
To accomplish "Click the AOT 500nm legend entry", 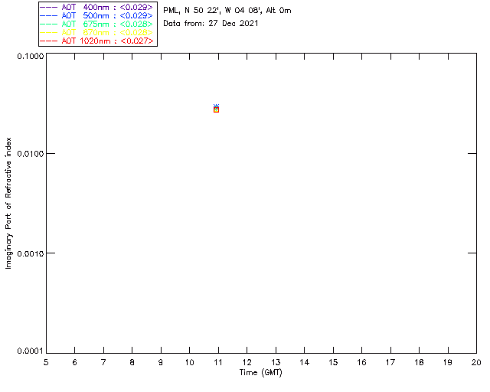I will pos(96,15).
